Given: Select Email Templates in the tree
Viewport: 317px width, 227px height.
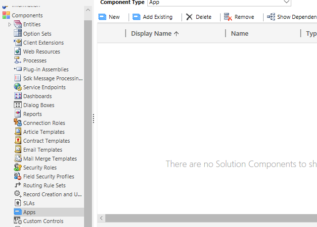Looking at the screenshot, I should (x=43, y=150).
